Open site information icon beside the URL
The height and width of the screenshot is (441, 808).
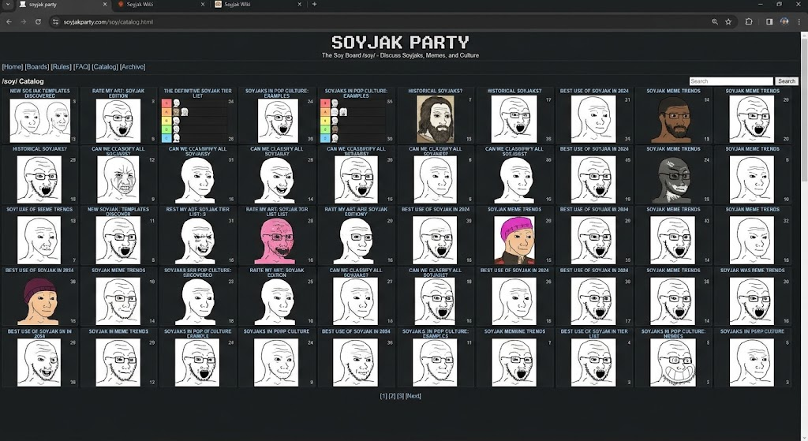click(x=55, y=21)
